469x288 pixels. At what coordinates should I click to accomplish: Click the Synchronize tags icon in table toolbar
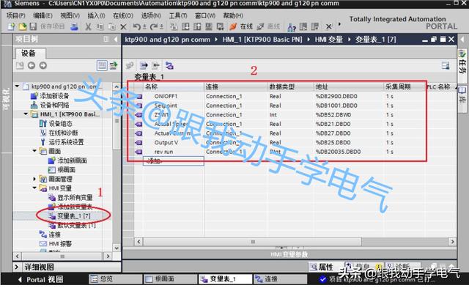coord(169,65)
